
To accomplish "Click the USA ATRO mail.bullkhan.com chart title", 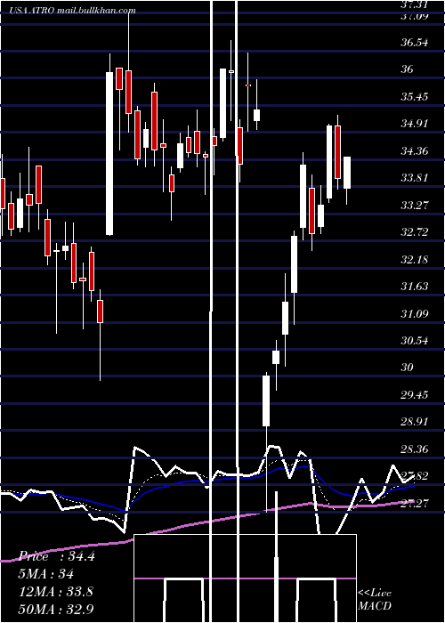I will click(72, 11).
